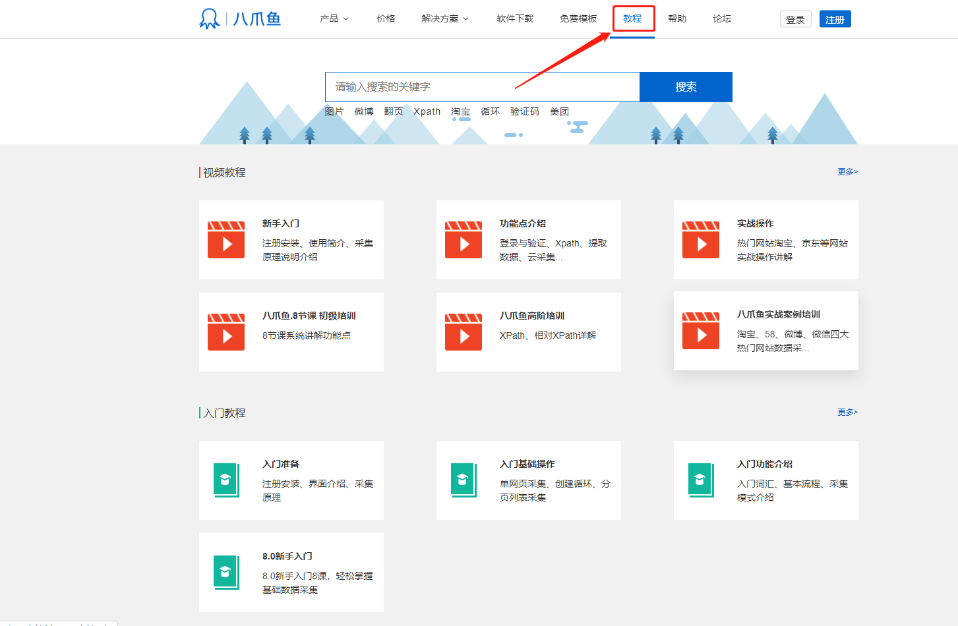
Task: Go to 软件下载 in the navigation
Action: click(515, 18)
